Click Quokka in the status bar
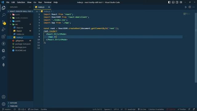The image size is (197, 111). [x=44, y=109]
